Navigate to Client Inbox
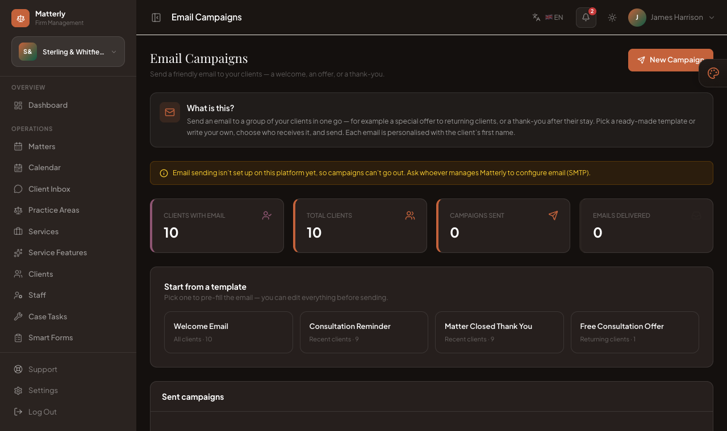This screenshot has height=431, width=727. pos(68,189)
